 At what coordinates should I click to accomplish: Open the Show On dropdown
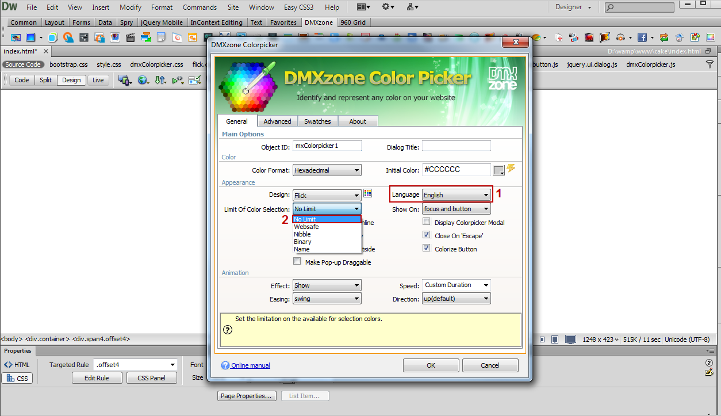coord(456,209)
